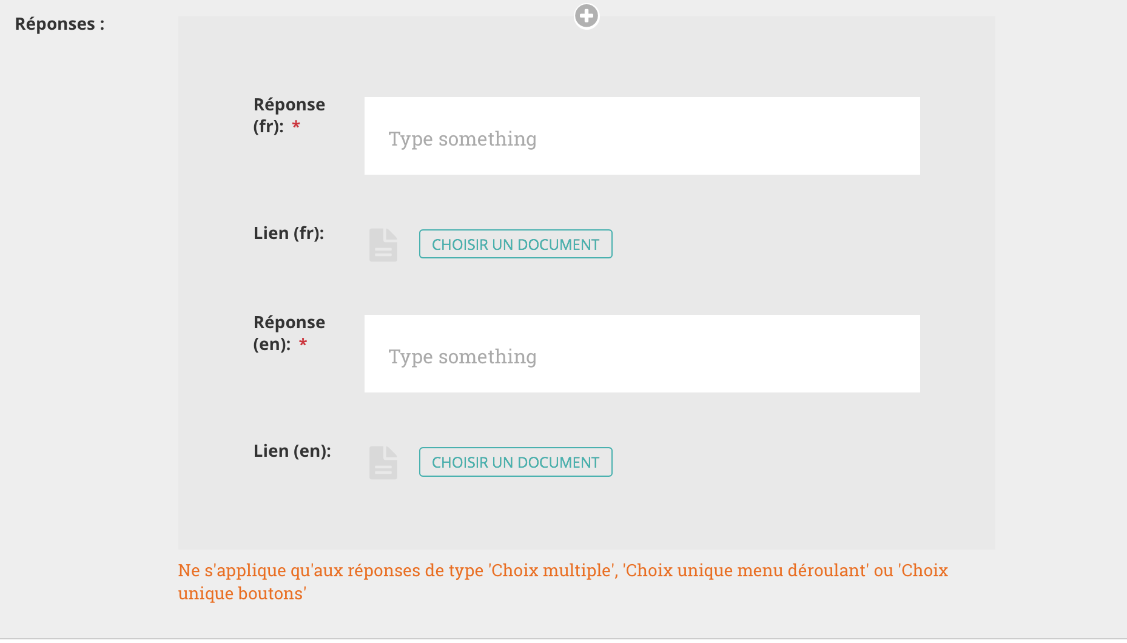Image resolution: width=1127 pixels, height=643 pixels.
Task: Click the Réponse (en) required asterisk
Action: pyautogui.click(x=304, y=344)
